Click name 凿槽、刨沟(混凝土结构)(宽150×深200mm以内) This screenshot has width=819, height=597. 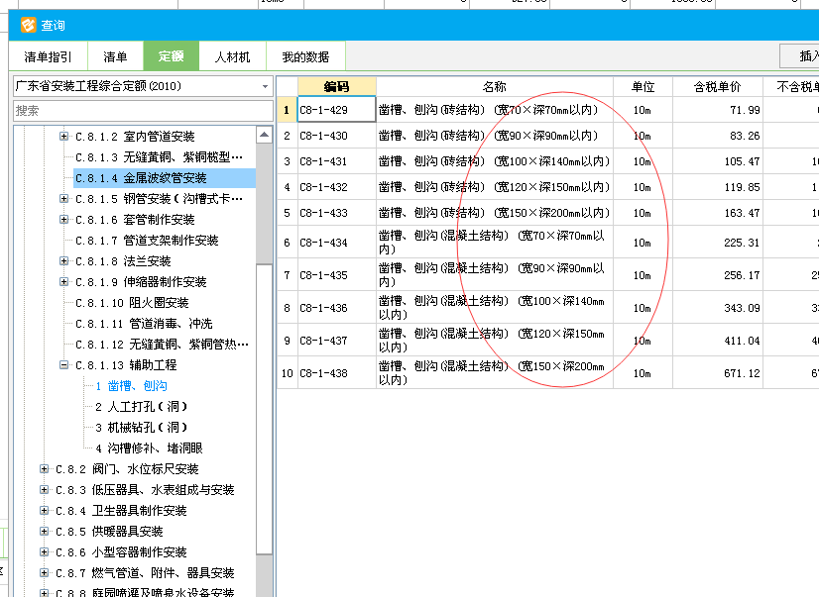(492, 373)
